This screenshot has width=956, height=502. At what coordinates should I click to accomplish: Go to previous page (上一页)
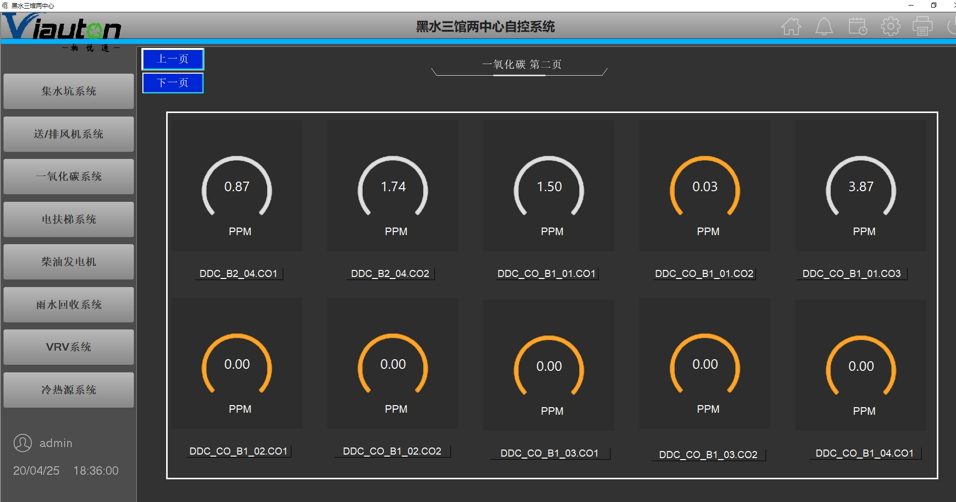coord(173,59)
